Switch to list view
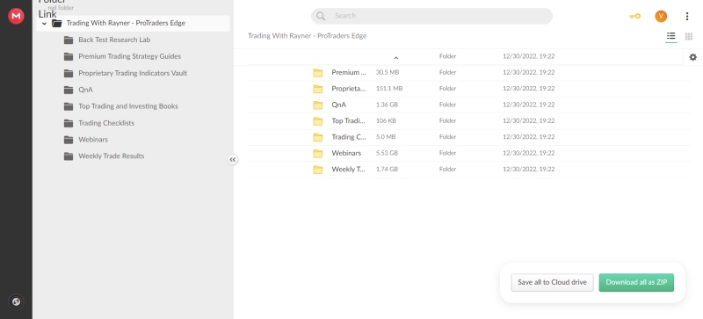The width and height of the screenshot is (703, 319). coord(670,36)
